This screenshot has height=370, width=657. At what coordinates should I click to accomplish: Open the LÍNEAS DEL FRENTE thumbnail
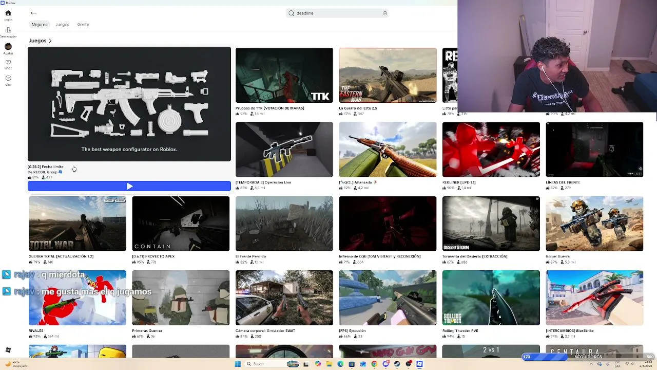594,150
